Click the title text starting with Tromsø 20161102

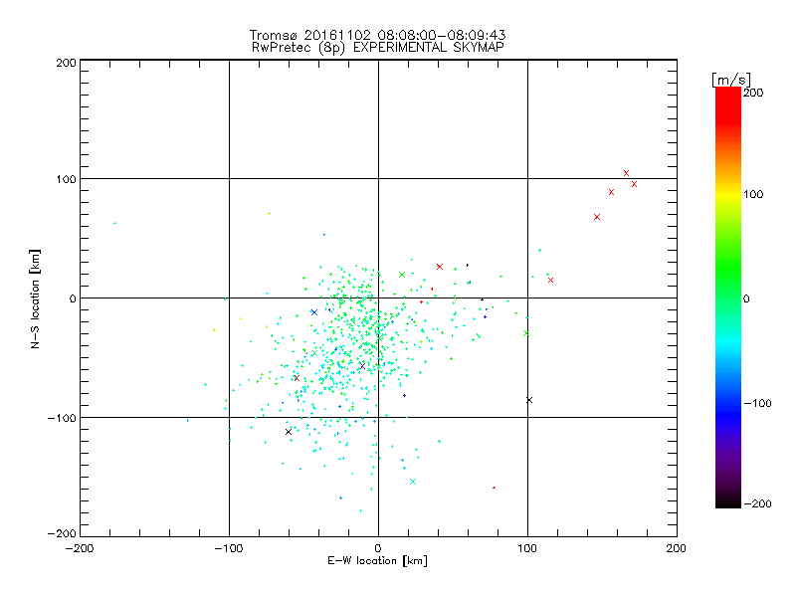coord(377,35)
